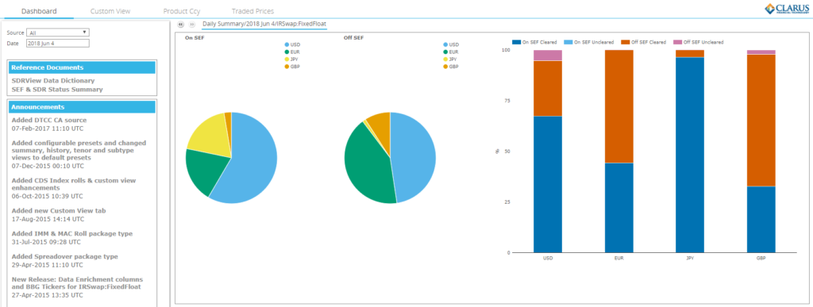
Task: Click the EUR label on the bar chart axis
Action: (619, 258)
